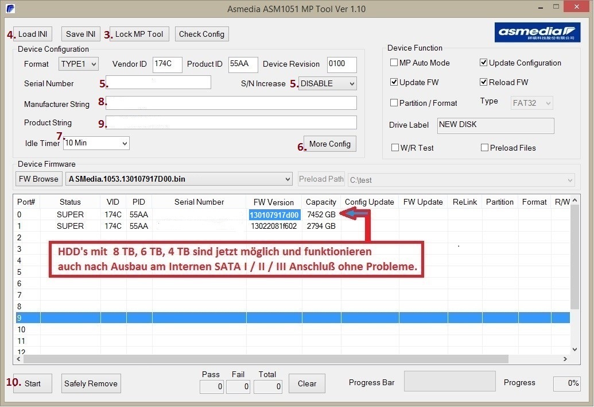The height and width of the screenshot is (407, 594).
Task: Click the Save INI button
Action: (81, 34)
